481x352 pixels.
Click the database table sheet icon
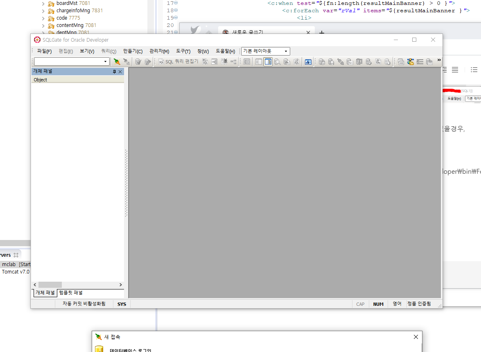coord(429,62)
